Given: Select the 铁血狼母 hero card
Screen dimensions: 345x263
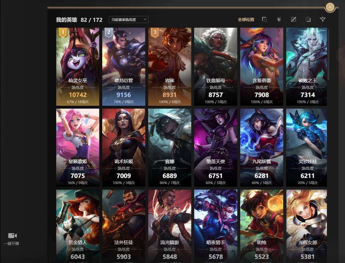Looking at the screenshot, I should [x=216, y=67].
